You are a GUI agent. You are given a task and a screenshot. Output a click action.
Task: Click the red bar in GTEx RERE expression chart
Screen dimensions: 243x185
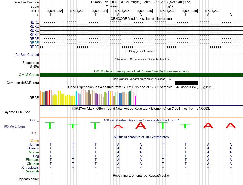(49, 98)
